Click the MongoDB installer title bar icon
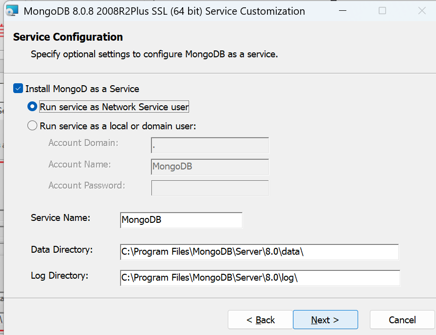Viewport: 436px width, 335px height. pos(12,11)
